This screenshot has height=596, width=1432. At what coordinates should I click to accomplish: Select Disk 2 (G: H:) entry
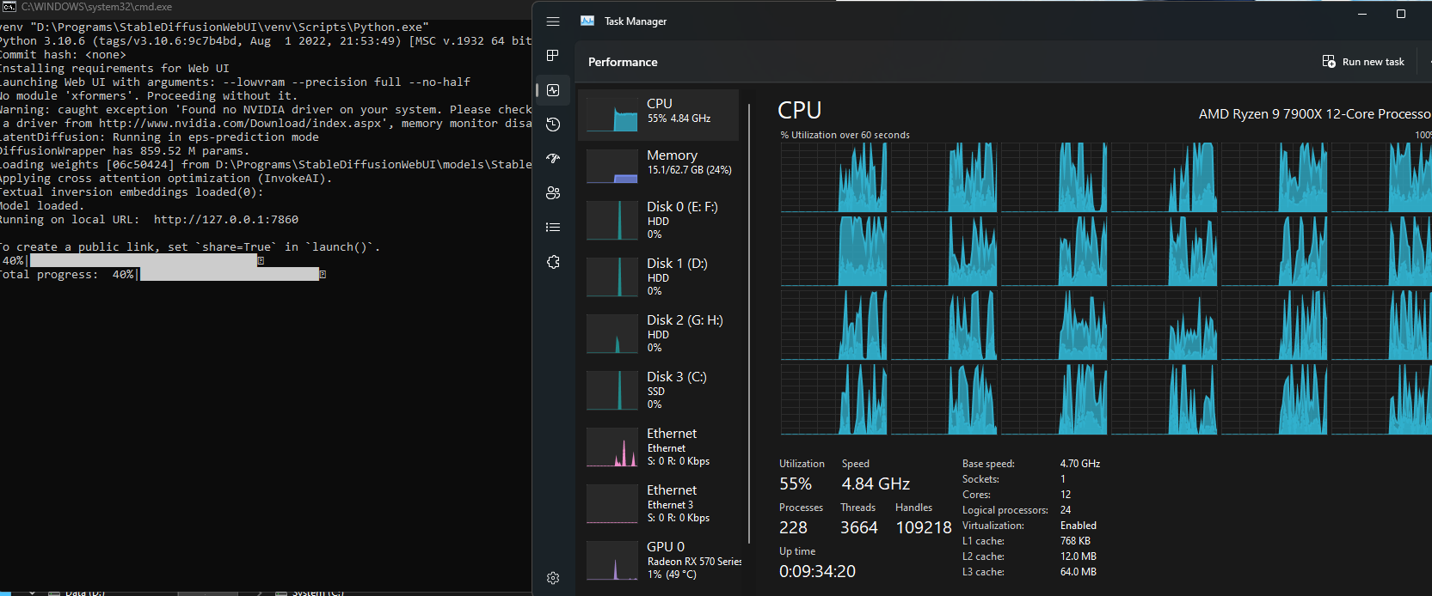[x=659, y=334]
